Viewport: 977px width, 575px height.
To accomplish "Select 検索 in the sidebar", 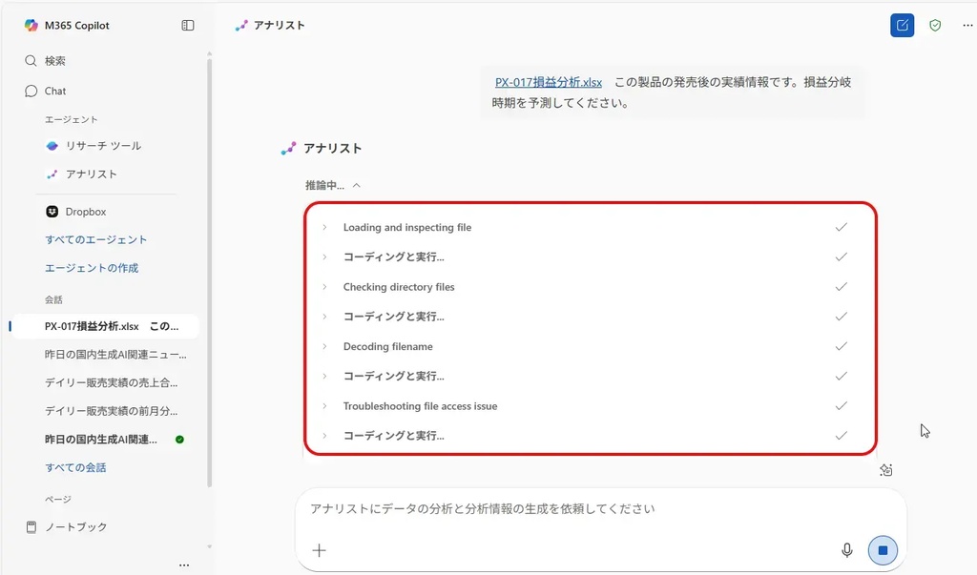I will 55,61.
